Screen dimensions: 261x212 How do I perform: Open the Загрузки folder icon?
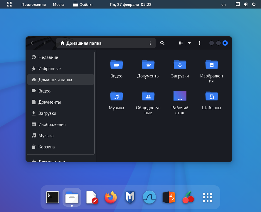click(x=180, y=64)
